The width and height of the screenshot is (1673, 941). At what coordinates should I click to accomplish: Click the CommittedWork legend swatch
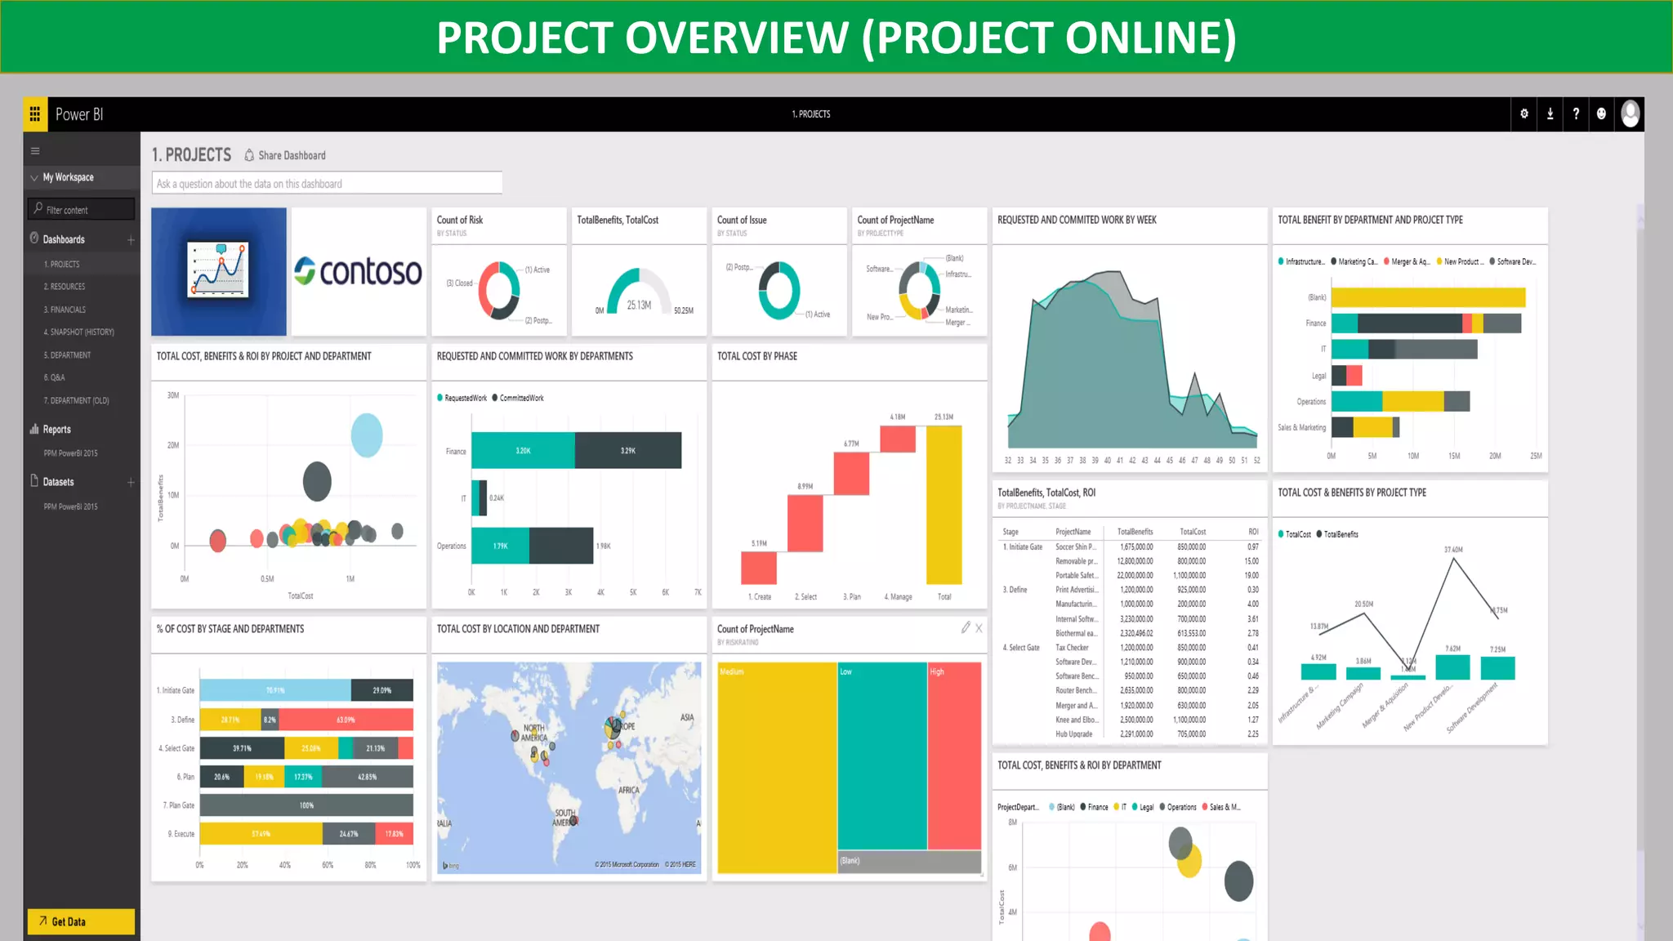point(495,398)
